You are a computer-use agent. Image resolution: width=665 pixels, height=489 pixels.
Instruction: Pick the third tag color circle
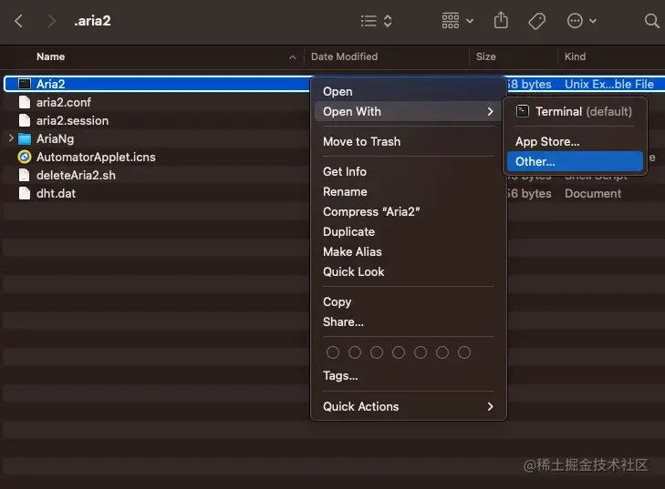click(x=377, y=352)
